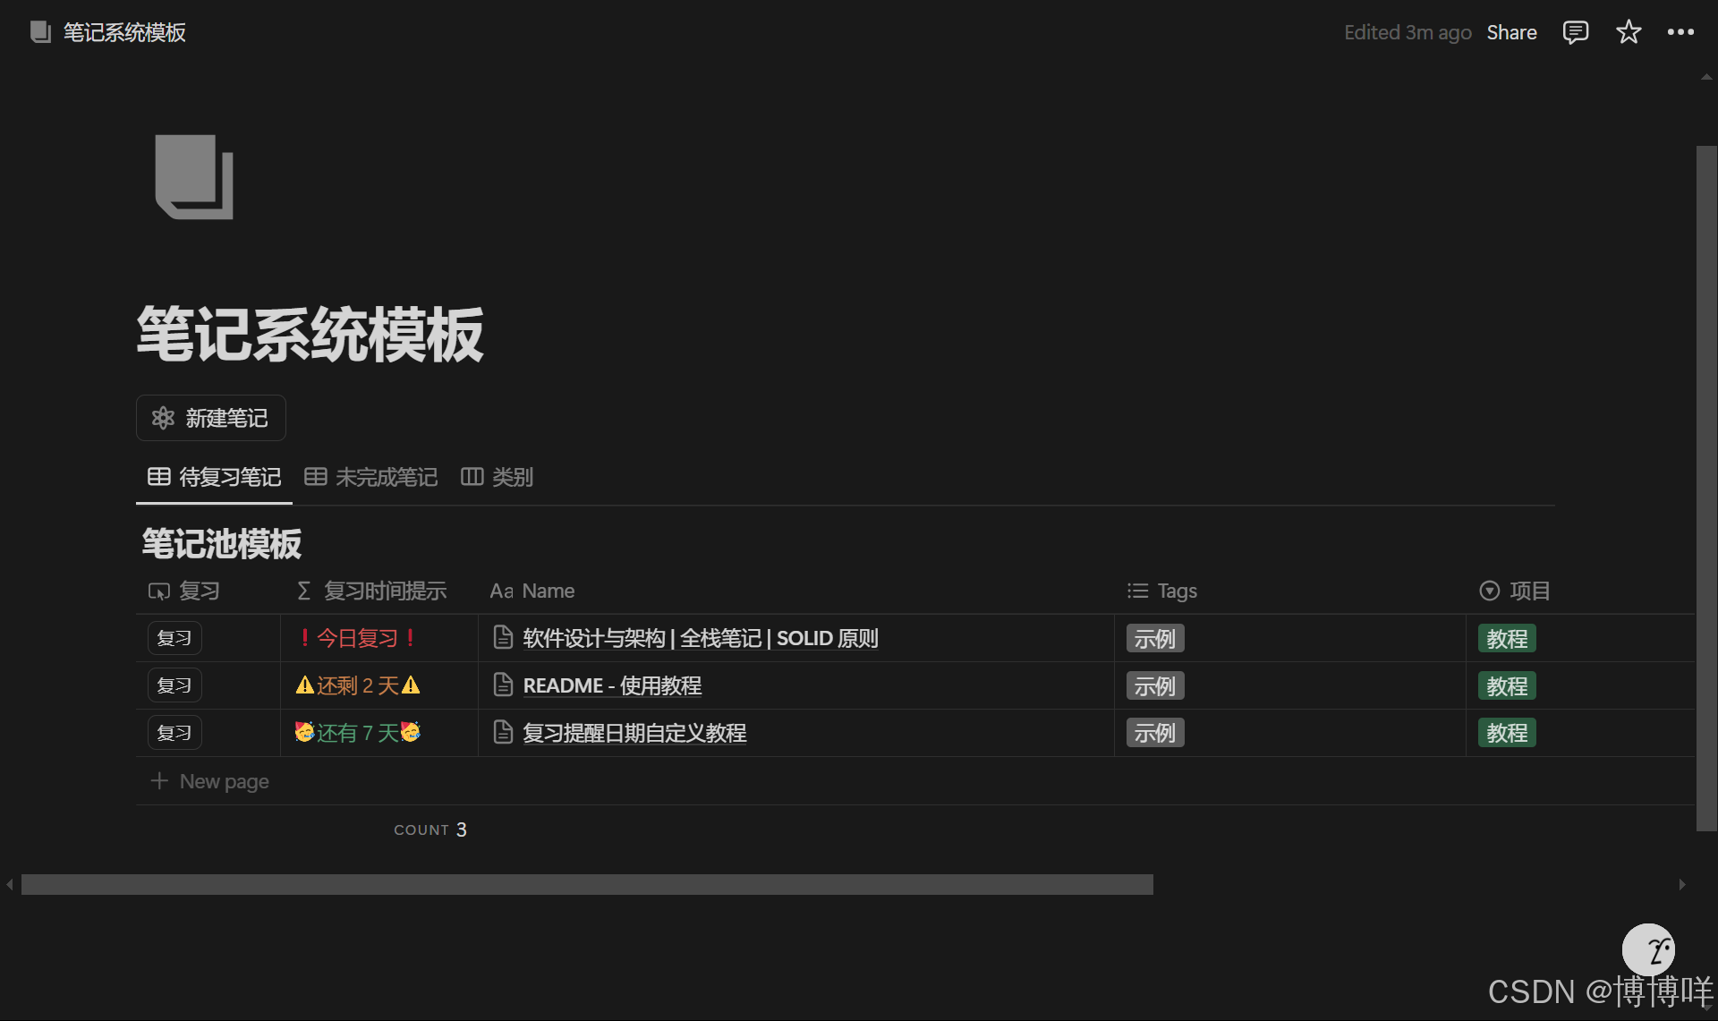Click Share in the top bar
The image size is (1718, 1021).
pos(1511,33)
